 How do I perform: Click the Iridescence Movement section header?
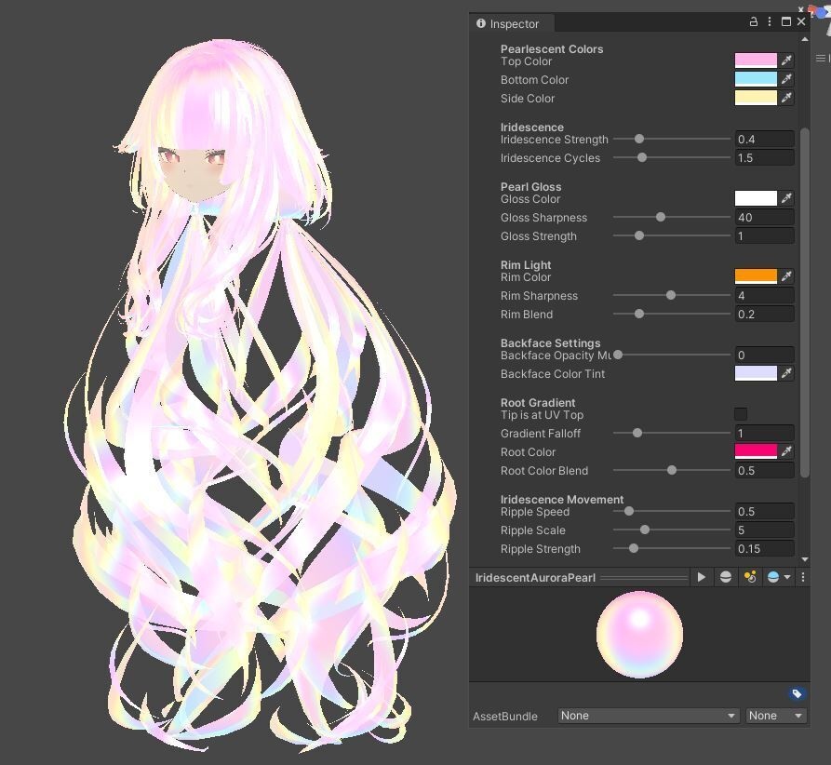tap(562, 499)
